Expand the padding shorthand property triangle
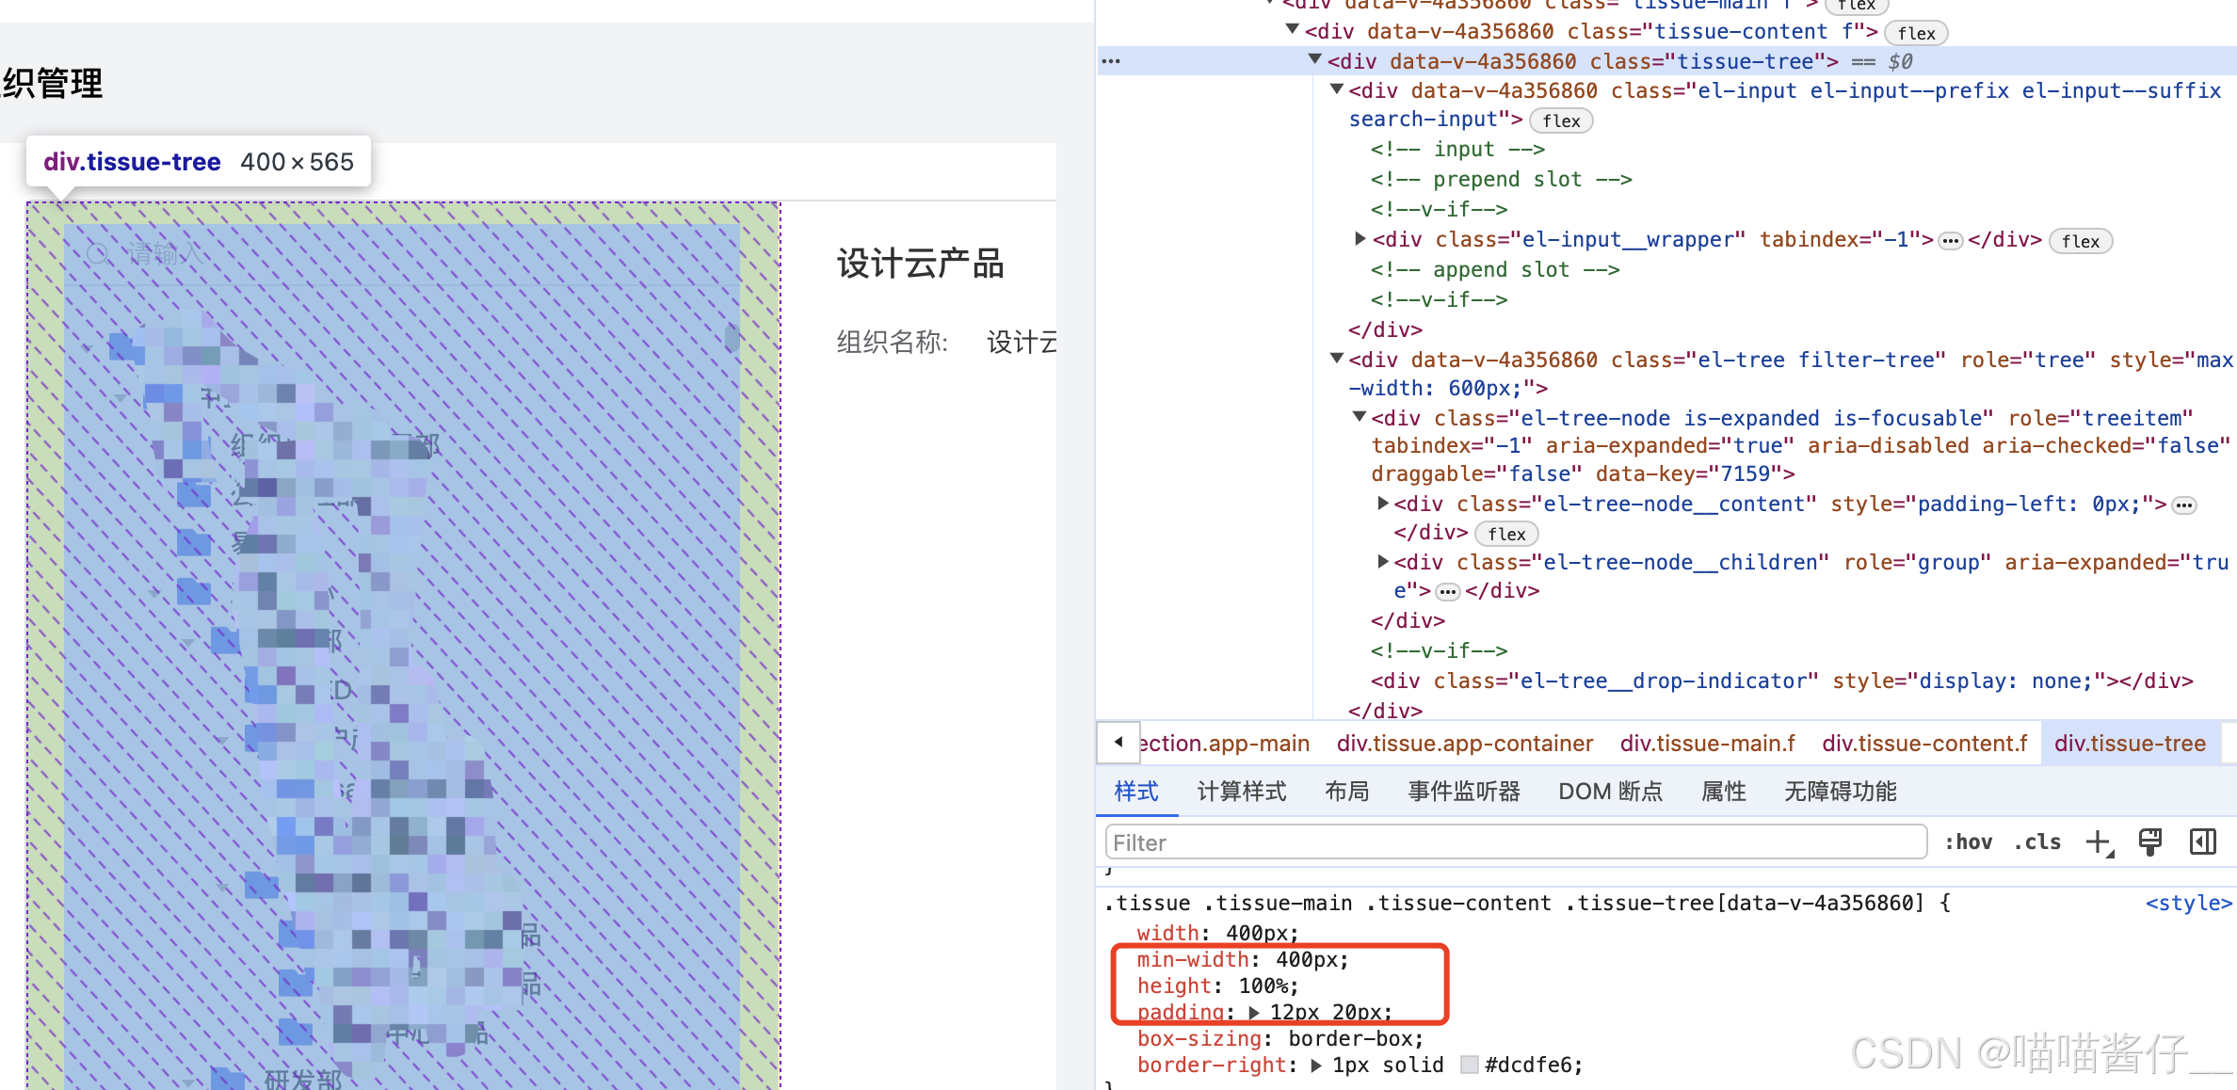Screen dimensions: 2237x1090 pos(1254,1013)
